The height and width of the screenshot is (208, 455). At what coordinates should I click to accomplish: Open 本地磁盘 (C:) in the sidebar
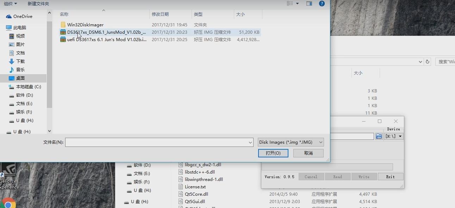click(28, 86)
